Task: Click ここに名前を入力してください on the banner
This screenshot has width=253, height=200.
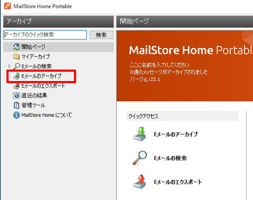Action: (x=159, y=65)
